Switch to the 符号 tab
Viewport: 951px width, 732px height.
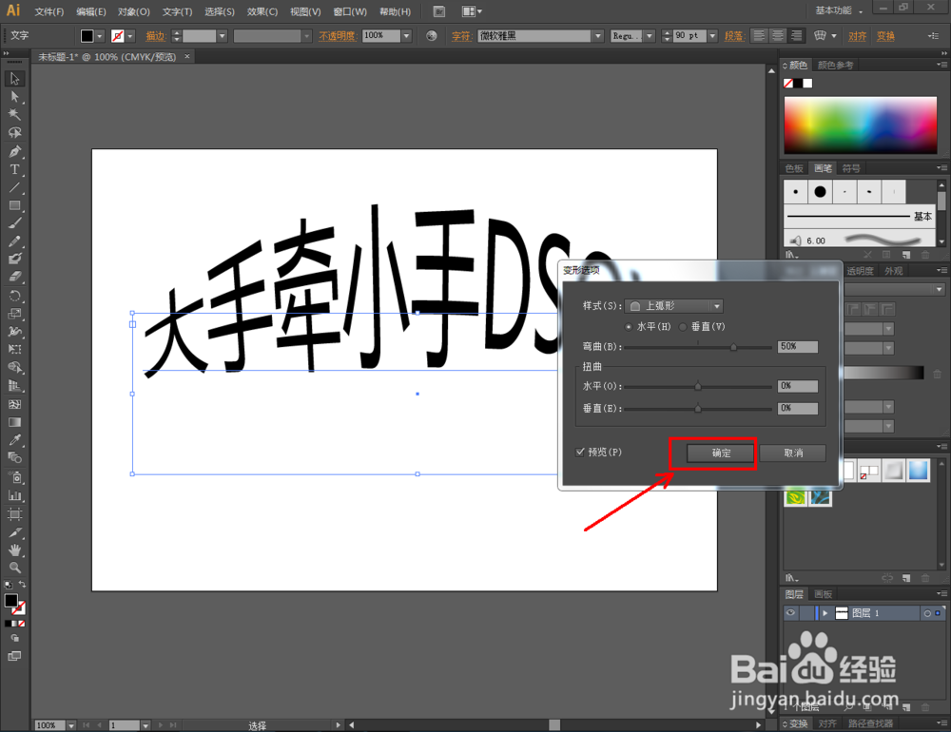click(x=851, y=168)
